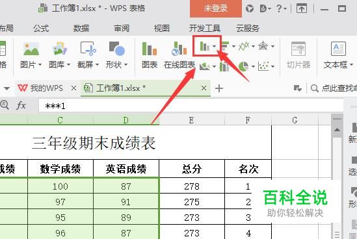Open the WPS feedback D icon

[x=263, y=9]
